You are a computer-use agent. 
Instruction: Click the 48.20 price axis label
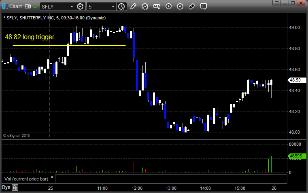coord(295,111)
